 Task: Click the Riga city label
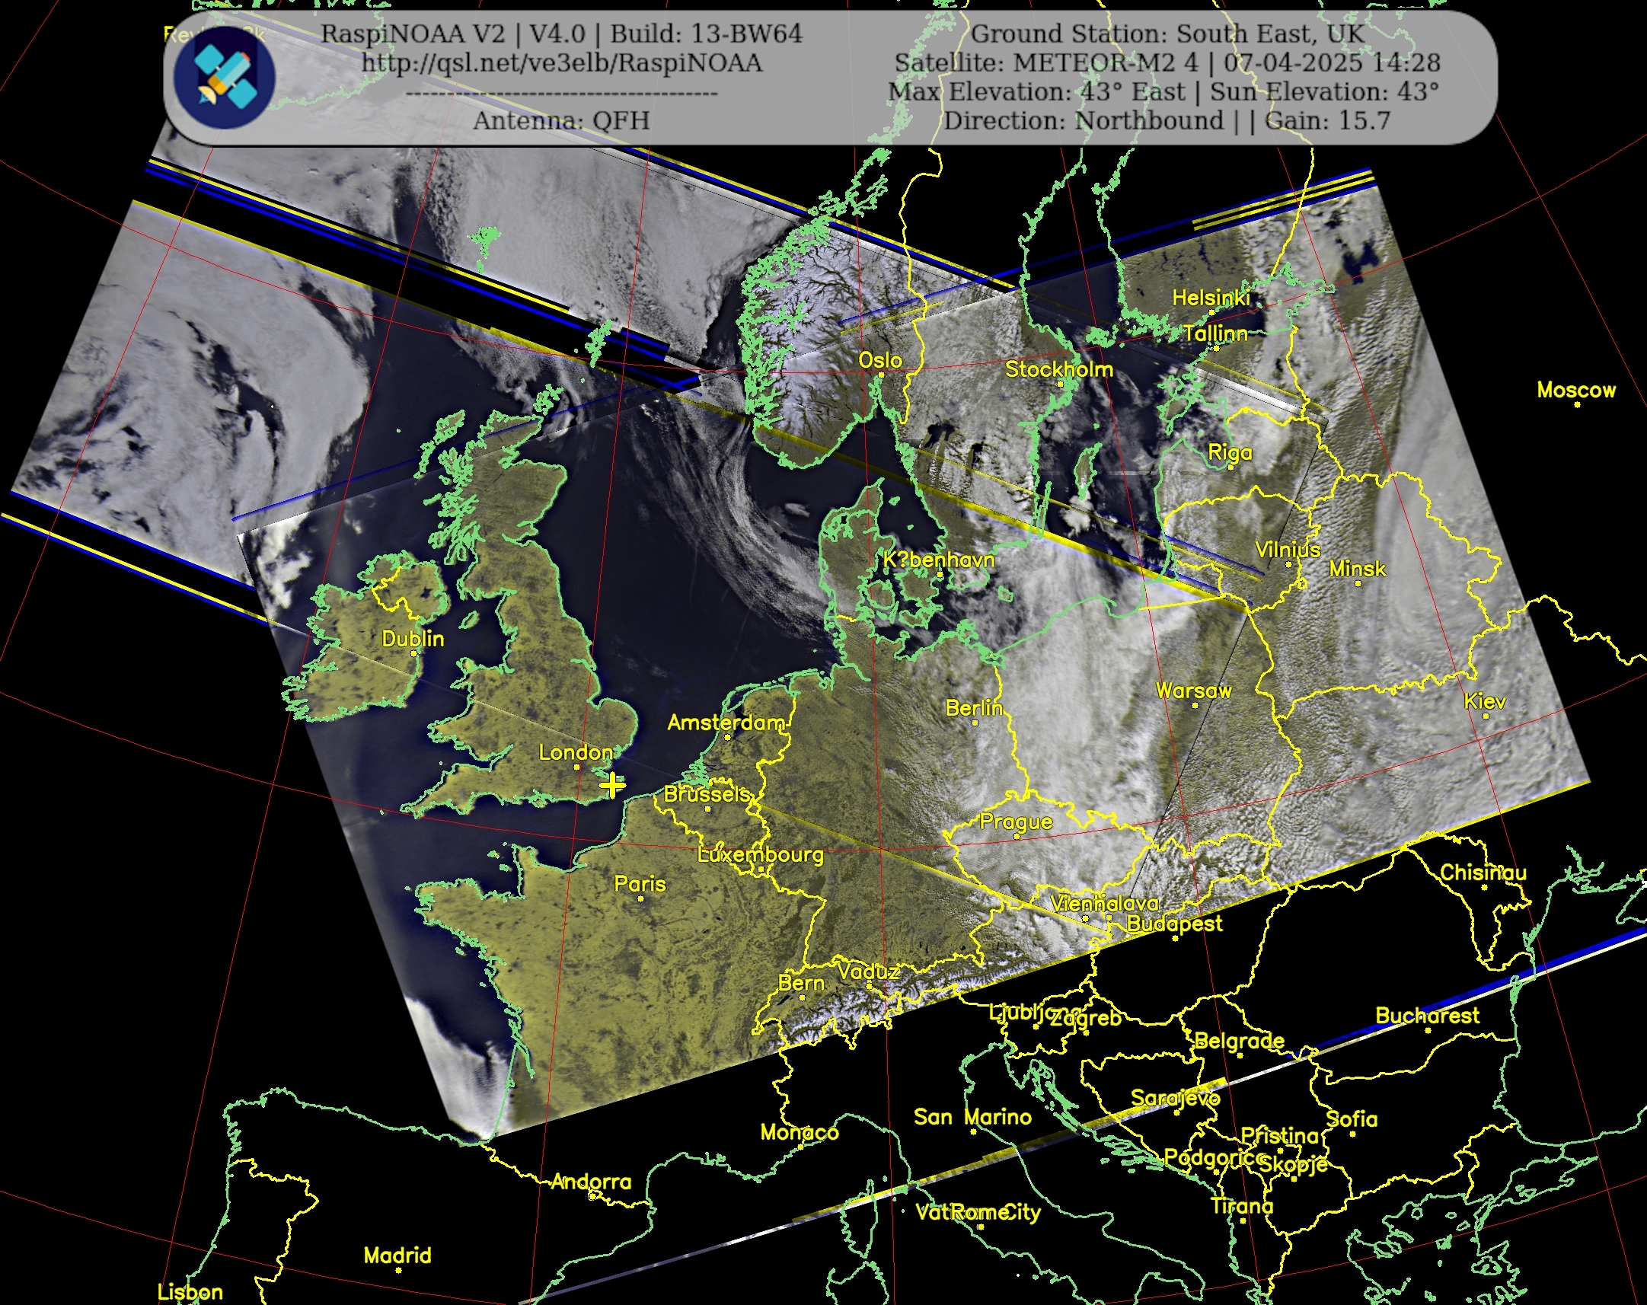tap(1230, 453)
